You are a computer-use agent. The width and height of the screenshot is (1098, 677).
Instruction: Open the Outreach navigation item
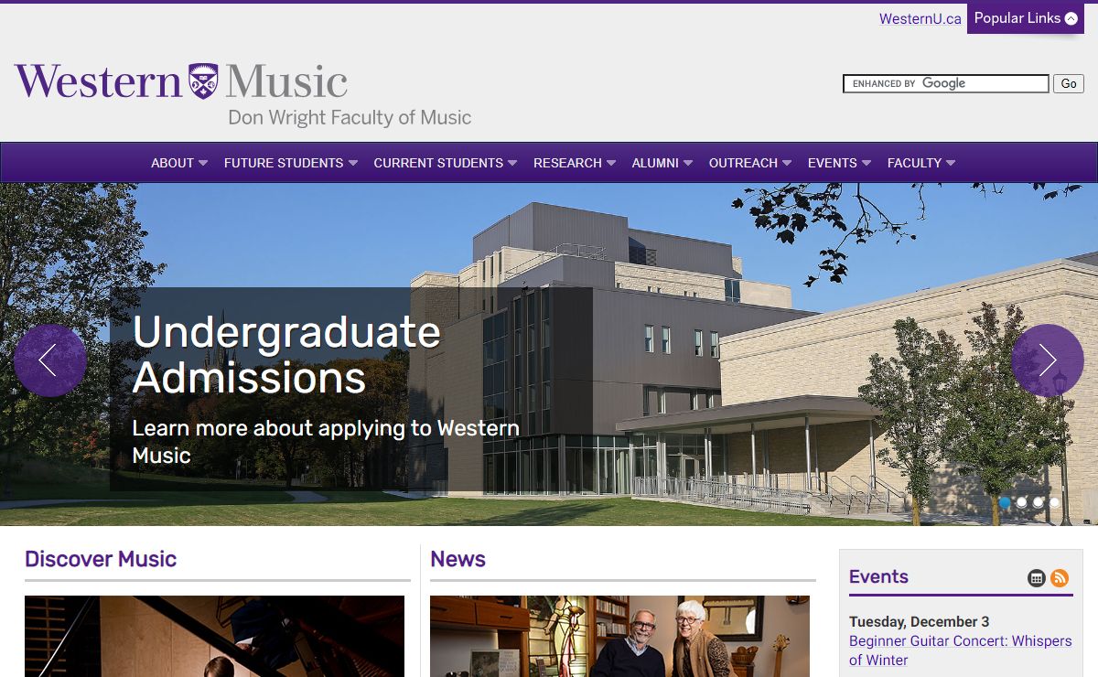click(743, 163)
